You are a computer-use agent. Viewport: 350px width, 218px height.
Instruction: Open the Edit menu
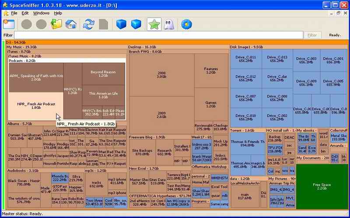(x=25, y=13)
